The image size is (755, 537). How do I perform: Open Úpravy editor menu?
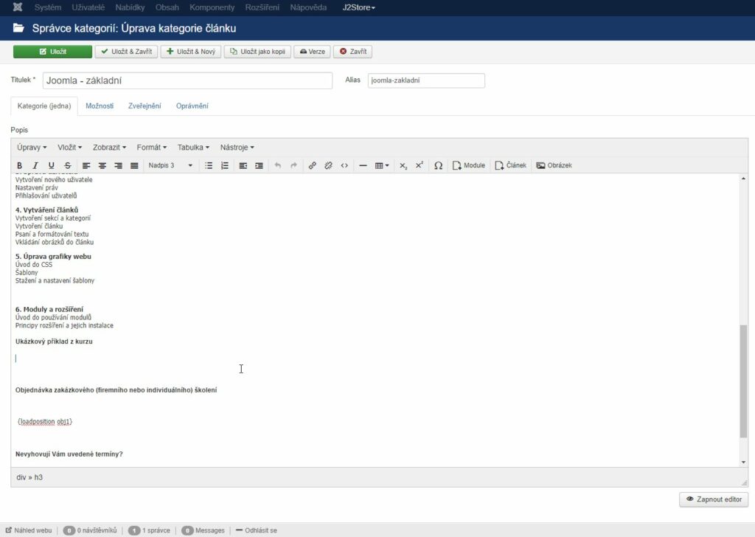[32, 148]
